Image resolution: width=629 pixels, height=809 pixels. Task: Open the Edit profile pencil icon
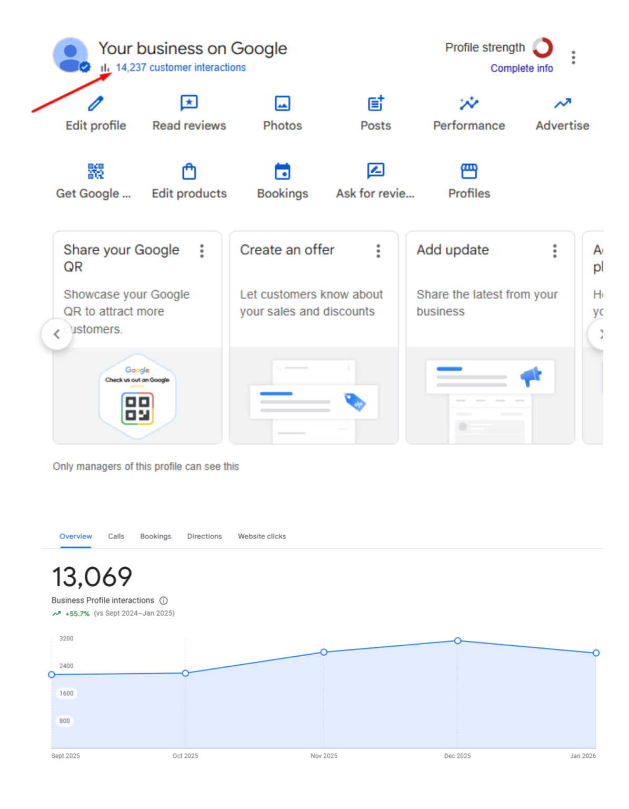pos(95,104)
